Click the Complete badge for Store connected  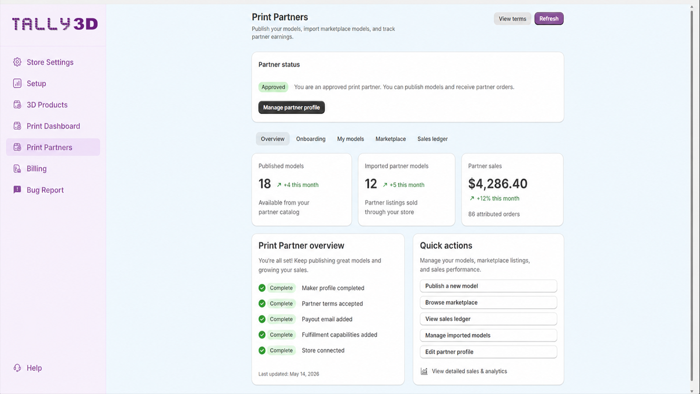281,350
